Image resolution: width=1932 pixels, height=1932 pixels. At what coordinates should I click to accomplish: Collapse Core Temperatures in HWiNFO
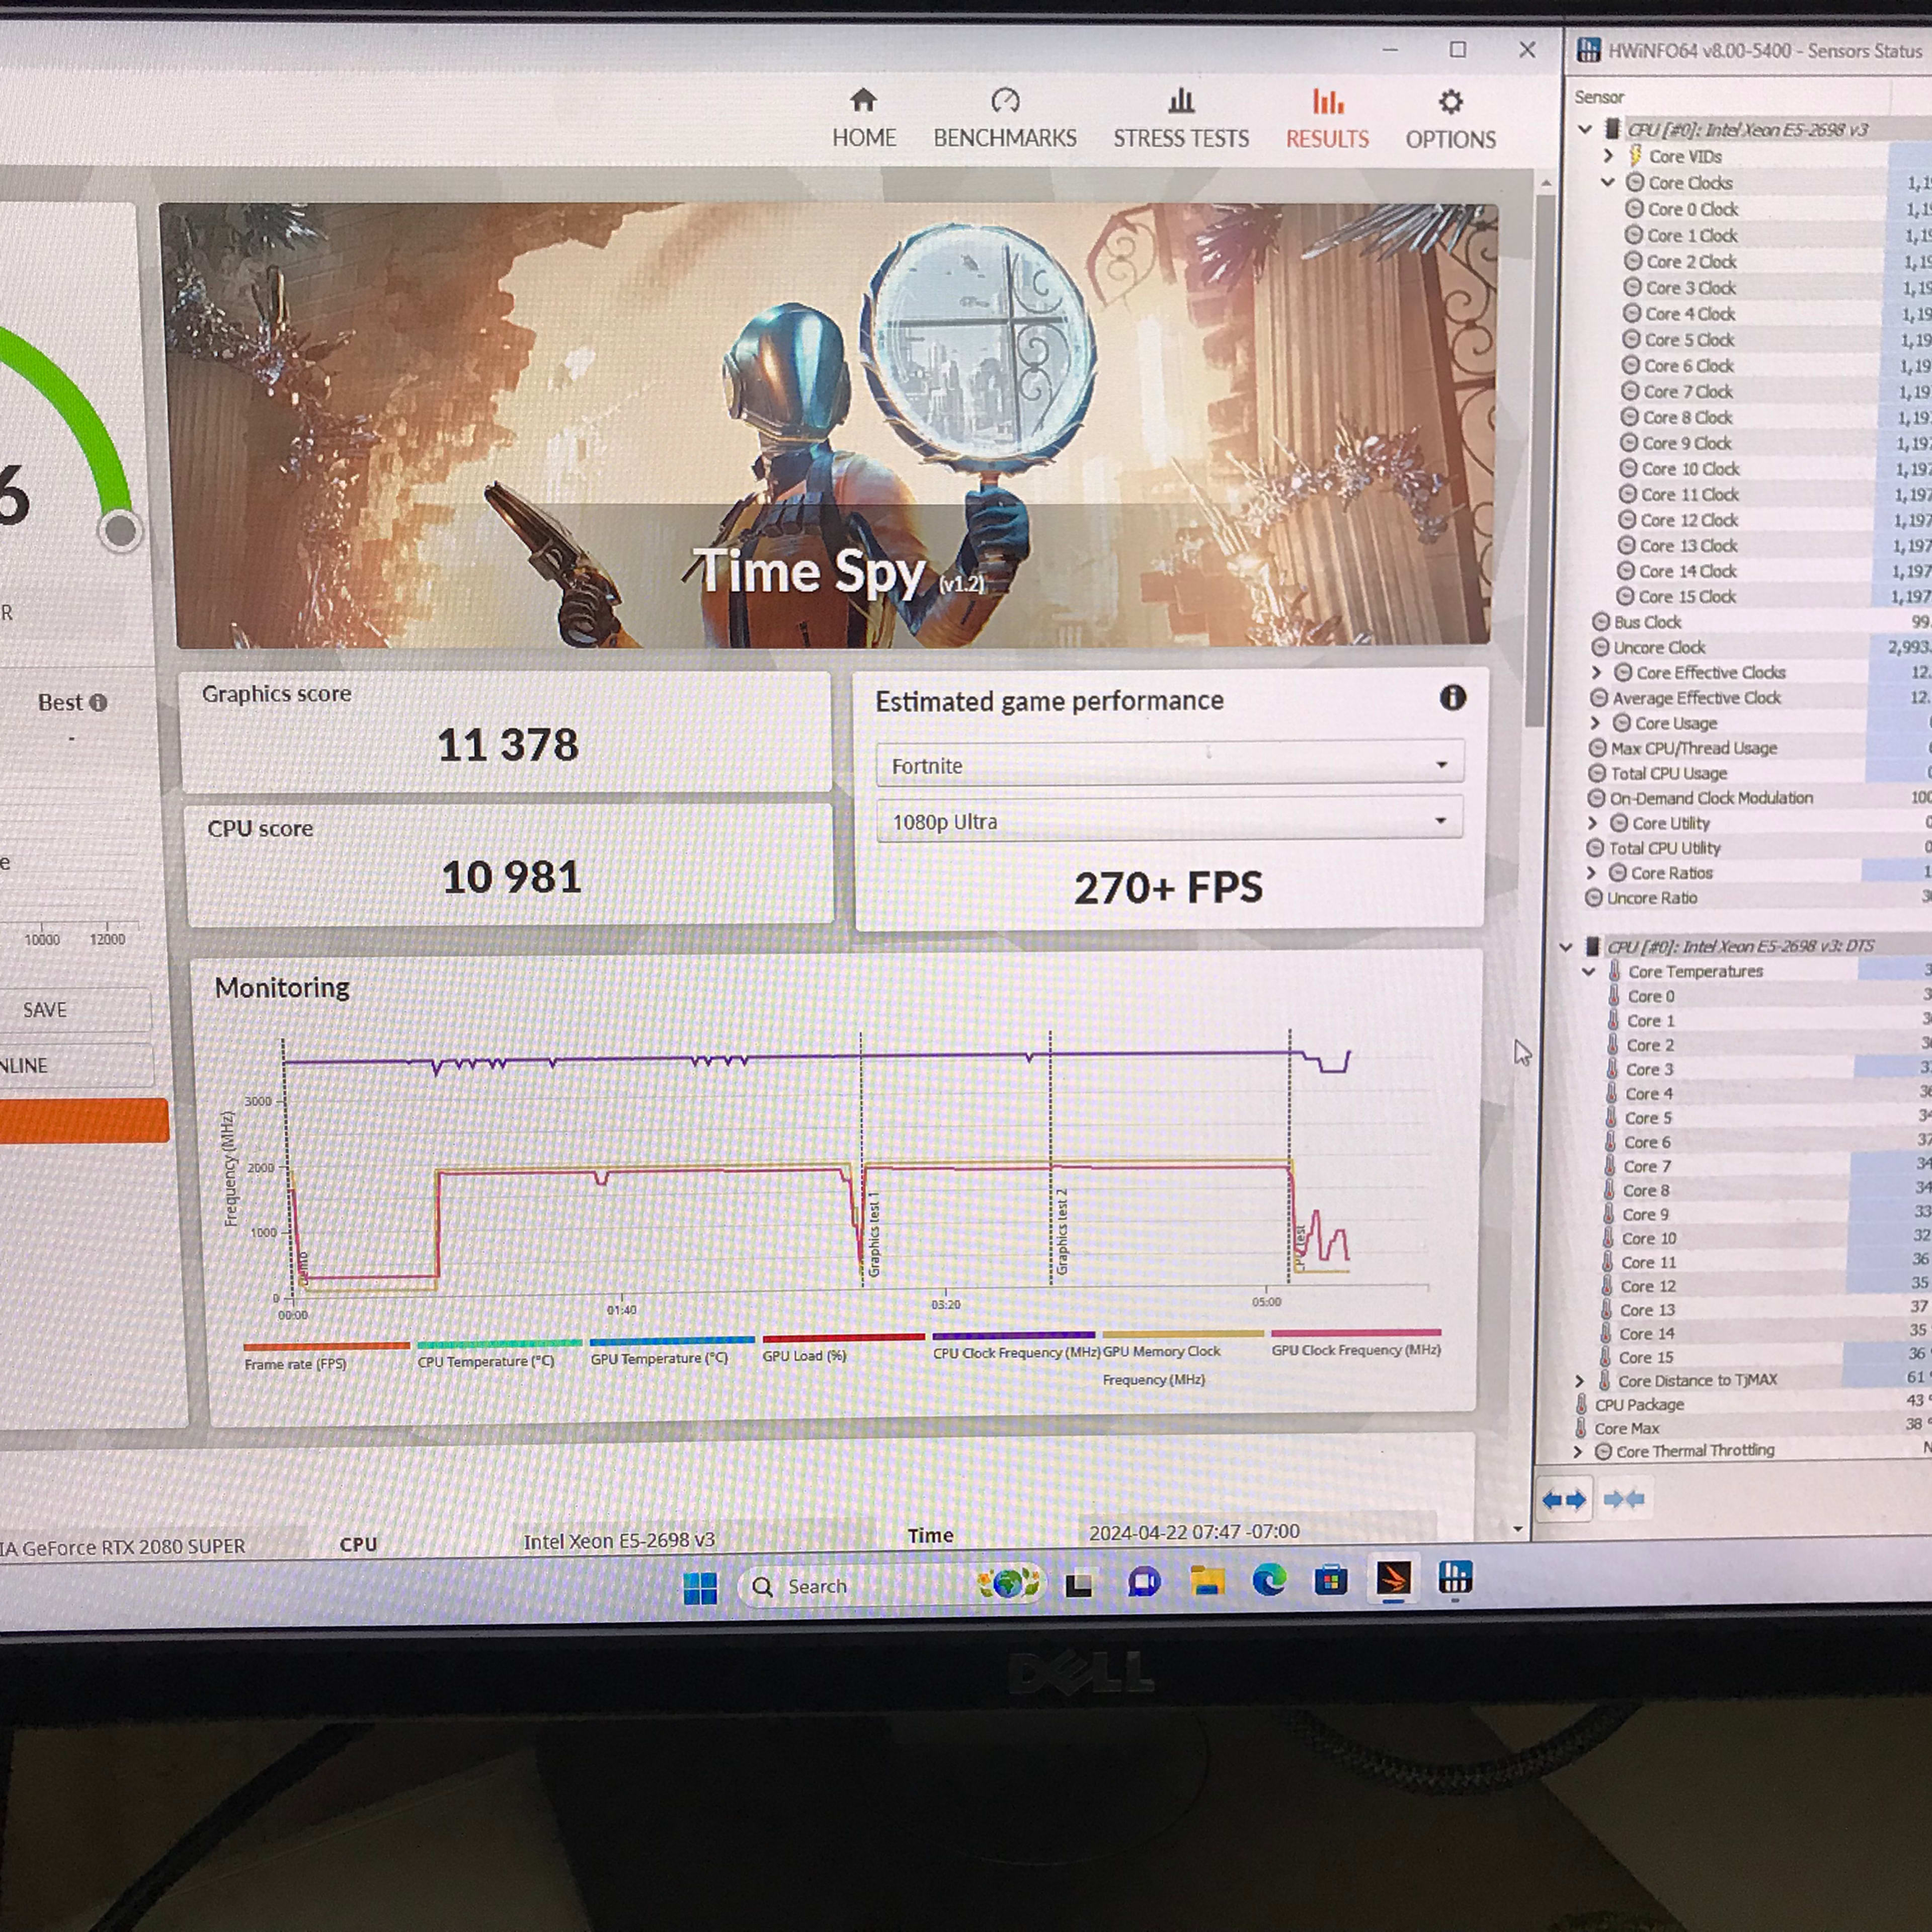tap(1589, 971)
